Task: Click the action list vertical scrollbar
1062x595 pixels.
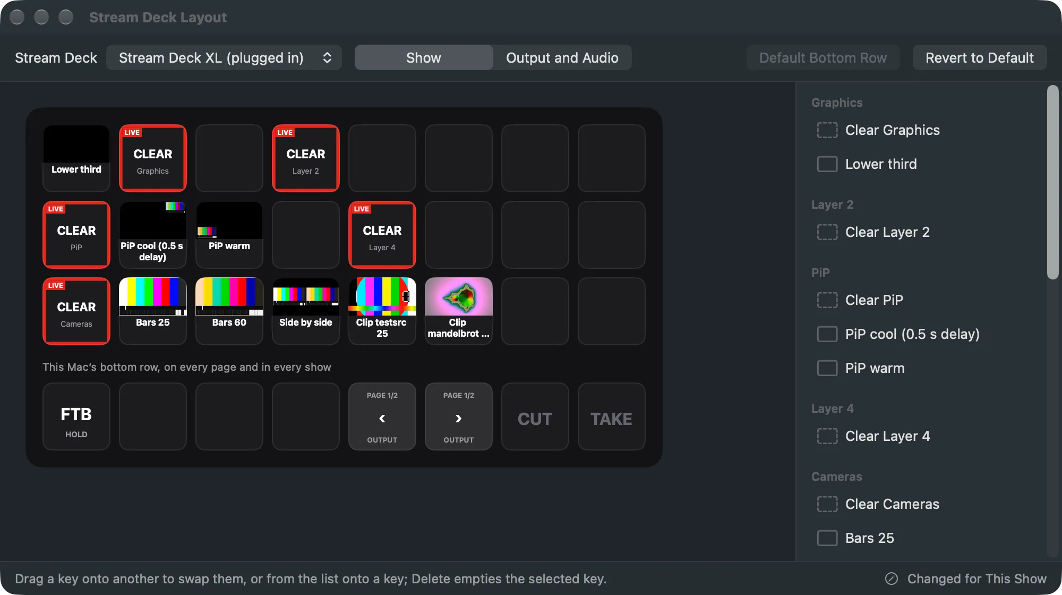Action: pos(1052,182)
